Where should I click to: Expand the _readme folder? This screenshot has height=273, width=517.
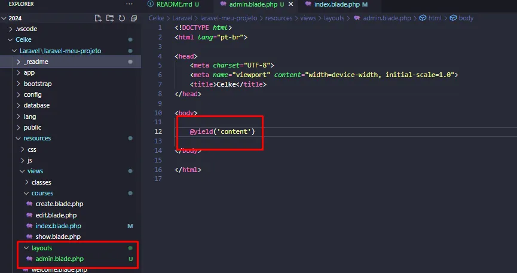[x=36, y=62]
